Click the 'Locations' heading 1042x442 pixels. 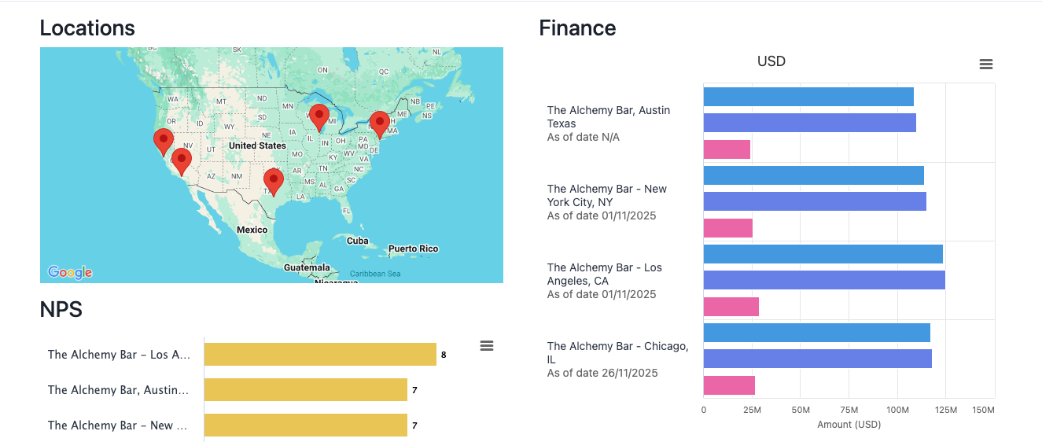(x=87, y=28)
